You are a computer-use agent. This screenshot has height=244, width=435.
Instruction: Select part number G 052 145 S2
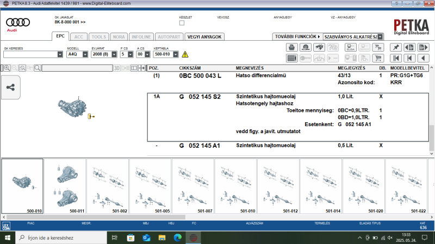coord(200,97)
